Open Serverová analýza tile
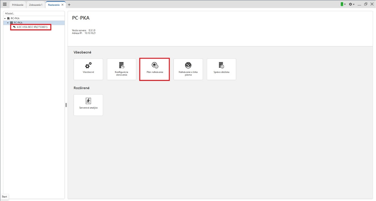Viewport: 376px width, 201px height. click(88, 105)
